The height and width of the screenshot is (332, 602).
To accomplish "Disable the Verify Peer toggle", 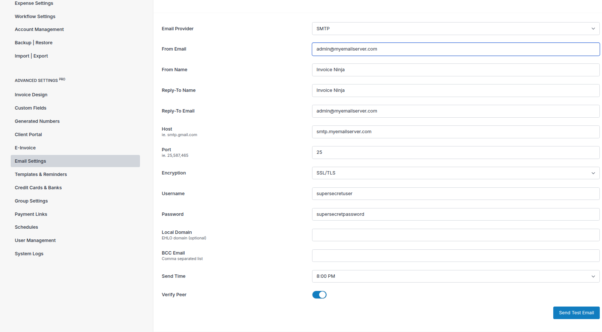I will 319,294.
